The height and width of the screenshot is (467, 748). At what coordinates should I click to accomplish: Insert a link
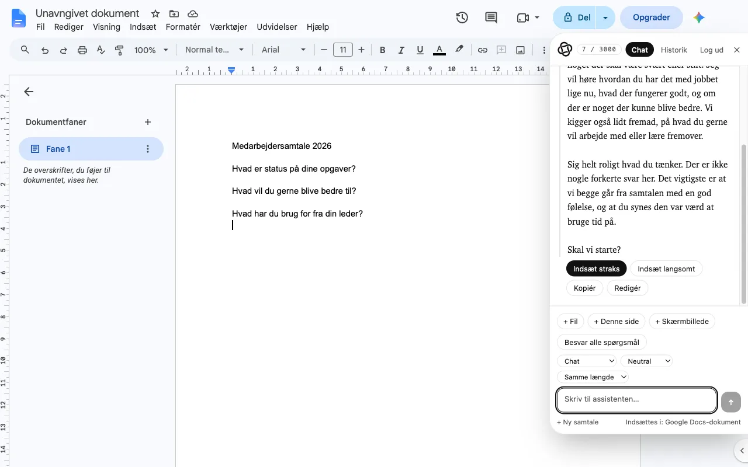(482, 50)
